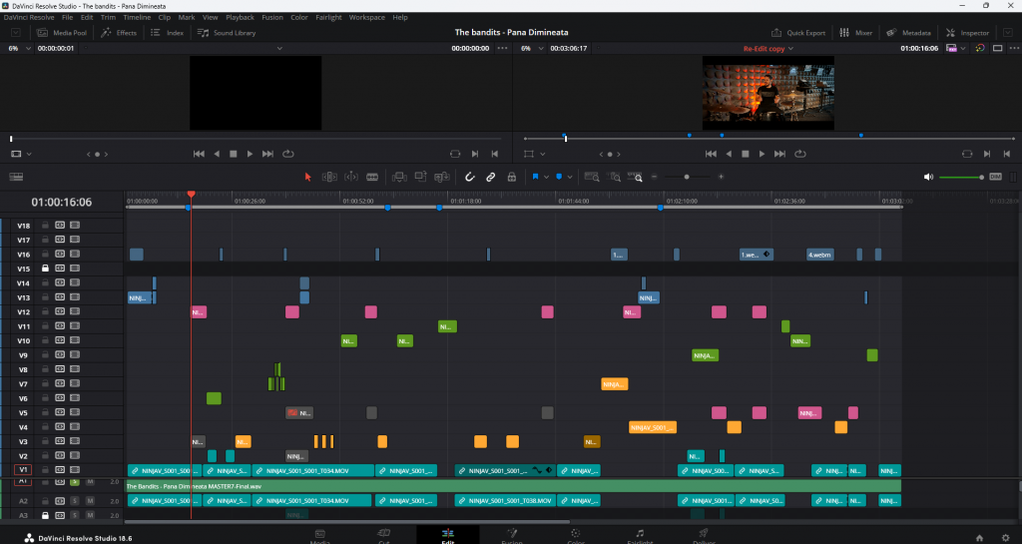Click the linked selection chain icon
This screenshot has height=544, width=1022.
(x=491, y=177)
